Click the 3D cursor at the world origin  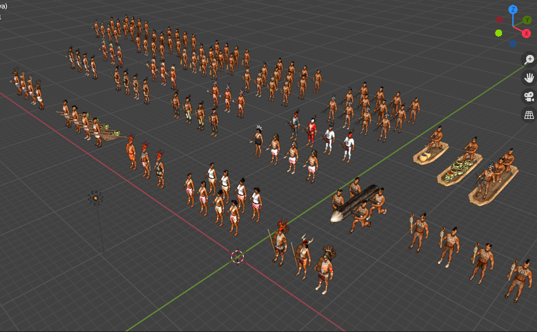[237, 257]
